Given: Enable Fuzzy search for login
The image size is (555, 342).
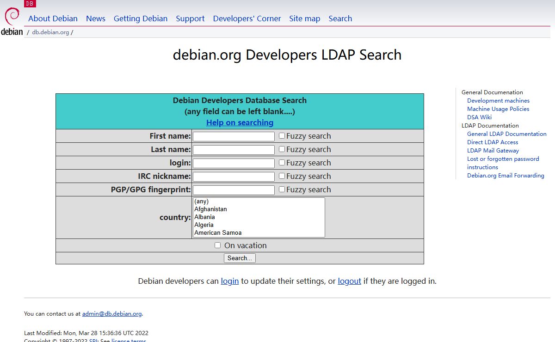Looking at the screenshot, I should coord(282,163).
